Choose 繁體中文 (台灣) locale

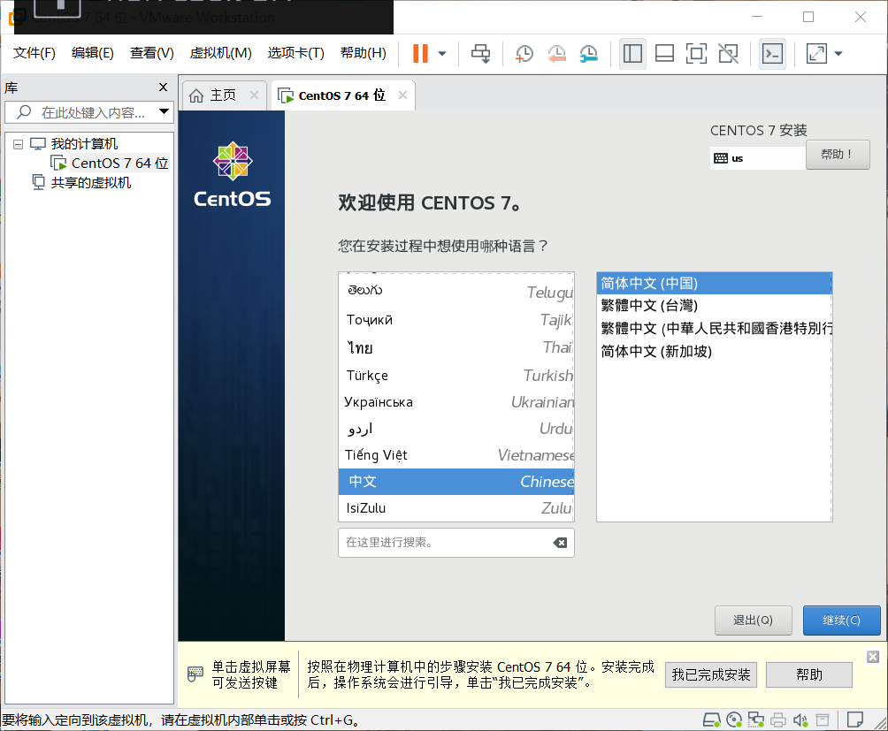tap(714, 306)
